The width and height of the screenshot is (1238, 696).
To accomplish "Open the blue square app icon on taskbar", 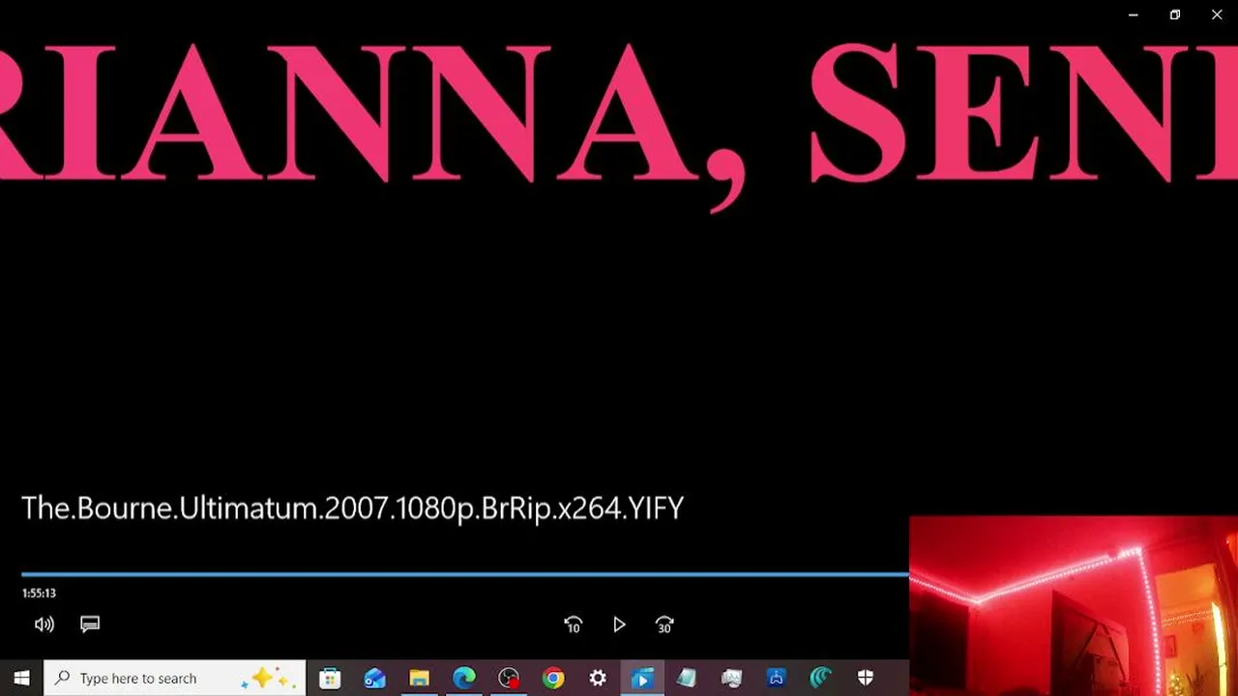I will 776,678.
